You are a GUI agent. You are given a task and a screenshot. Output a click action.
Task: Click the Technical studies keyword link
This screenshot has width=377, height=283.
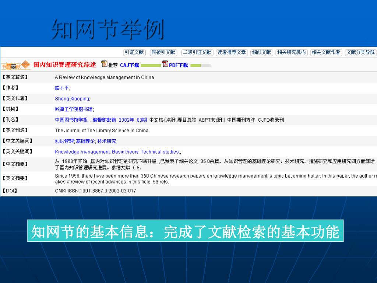[x=160, y=152]
